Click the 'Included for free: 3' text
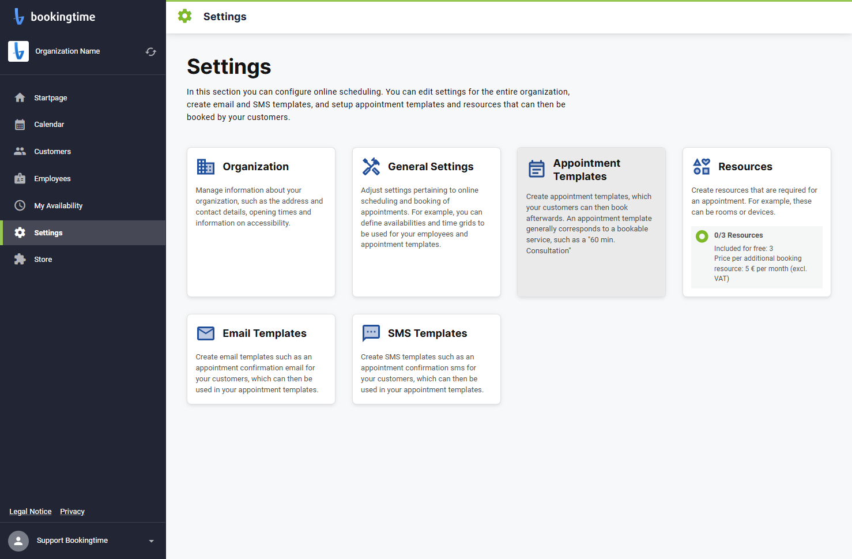This screenshot has width=852, height=559. 744,249
